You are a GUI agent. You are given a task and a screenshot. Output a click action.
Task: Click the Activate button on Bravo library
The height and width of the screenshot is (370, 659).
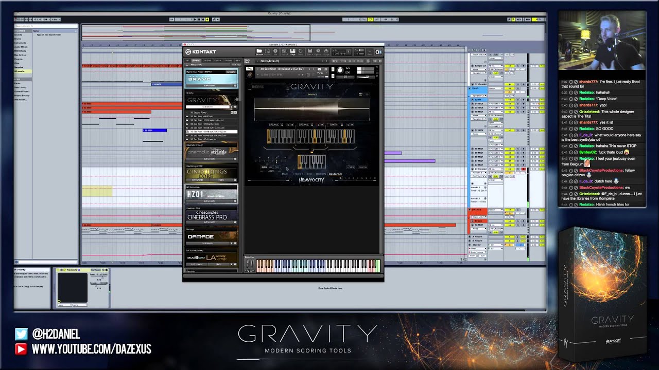(x=231, y=72)
